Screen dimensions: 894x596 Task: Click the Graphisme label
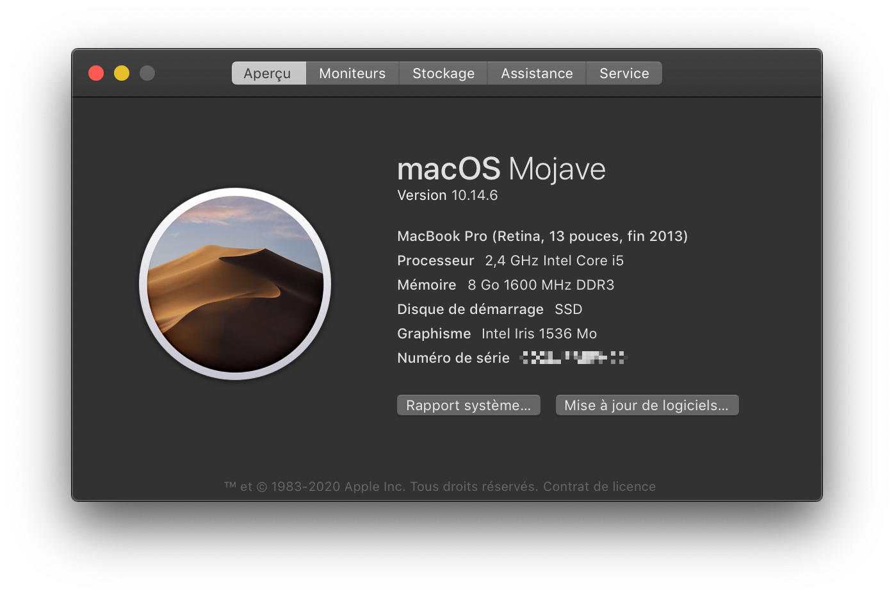pyautogui.click(x=434, y=334)
